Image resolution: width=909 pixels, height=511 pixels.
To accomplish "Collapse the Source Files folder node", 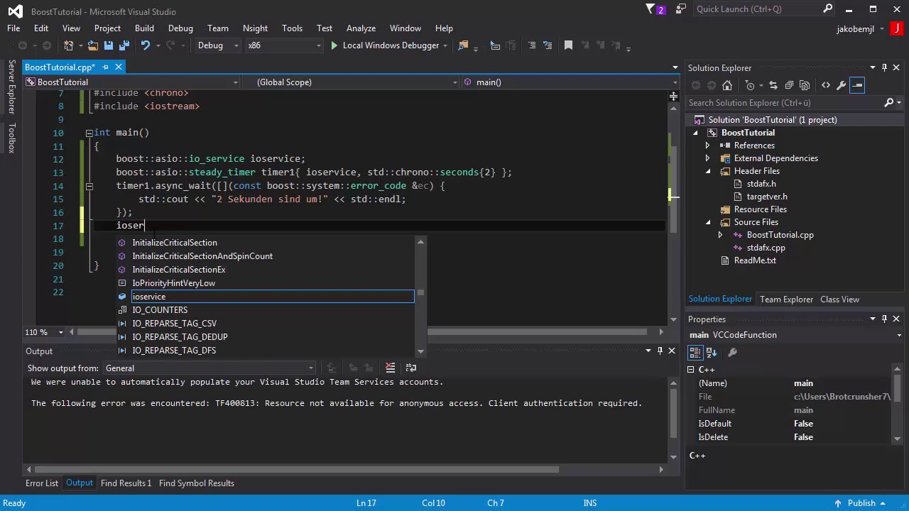I will pos(708,222).
